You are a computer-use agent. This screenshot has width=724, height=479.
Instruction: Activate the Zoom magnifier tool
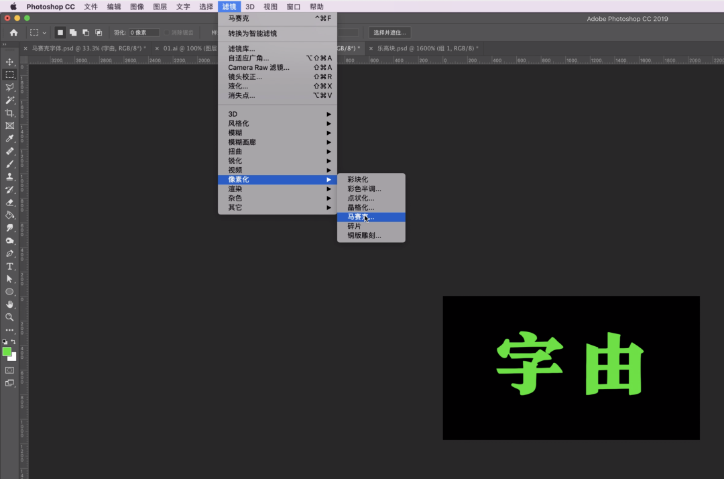pos(9,317)
